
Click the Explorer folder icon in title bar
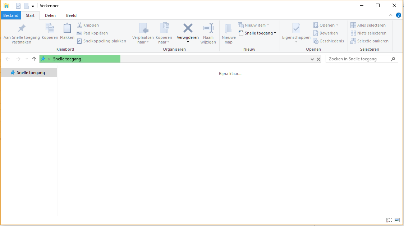click(6, 6)
